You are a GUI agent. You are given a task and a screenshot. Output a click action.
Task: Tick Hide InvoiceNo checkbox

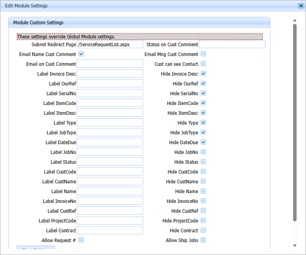tap(203, 201)
